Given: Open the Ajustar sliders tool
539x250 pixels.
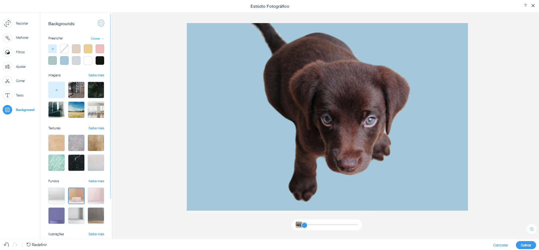Looking at the screenshot, I should (7, 67).
